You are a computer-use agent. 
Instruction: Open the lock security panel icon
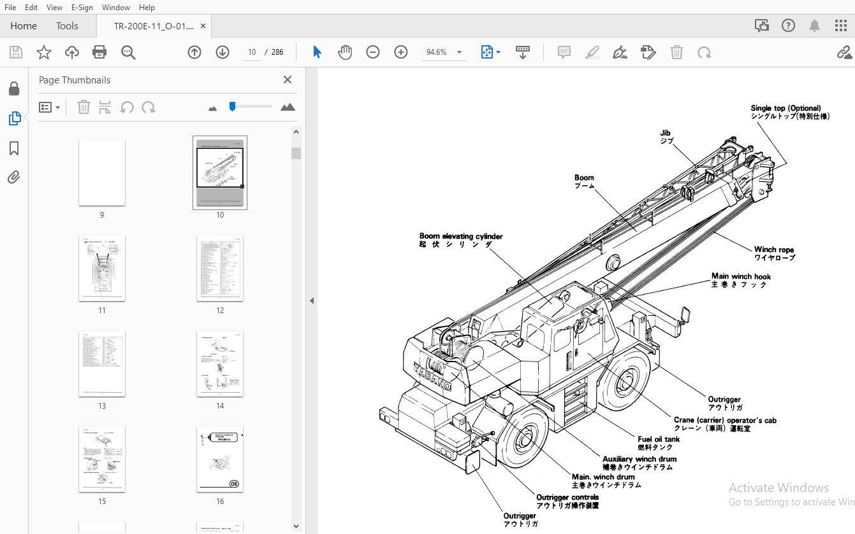coord(14,88)
